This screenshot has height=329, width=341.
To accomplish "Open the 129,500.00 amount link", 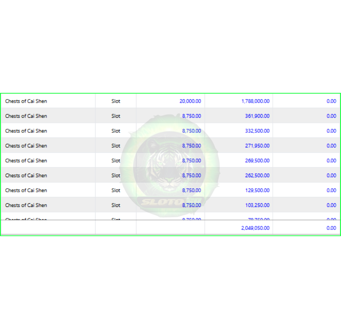I will [x=257, y=190].
